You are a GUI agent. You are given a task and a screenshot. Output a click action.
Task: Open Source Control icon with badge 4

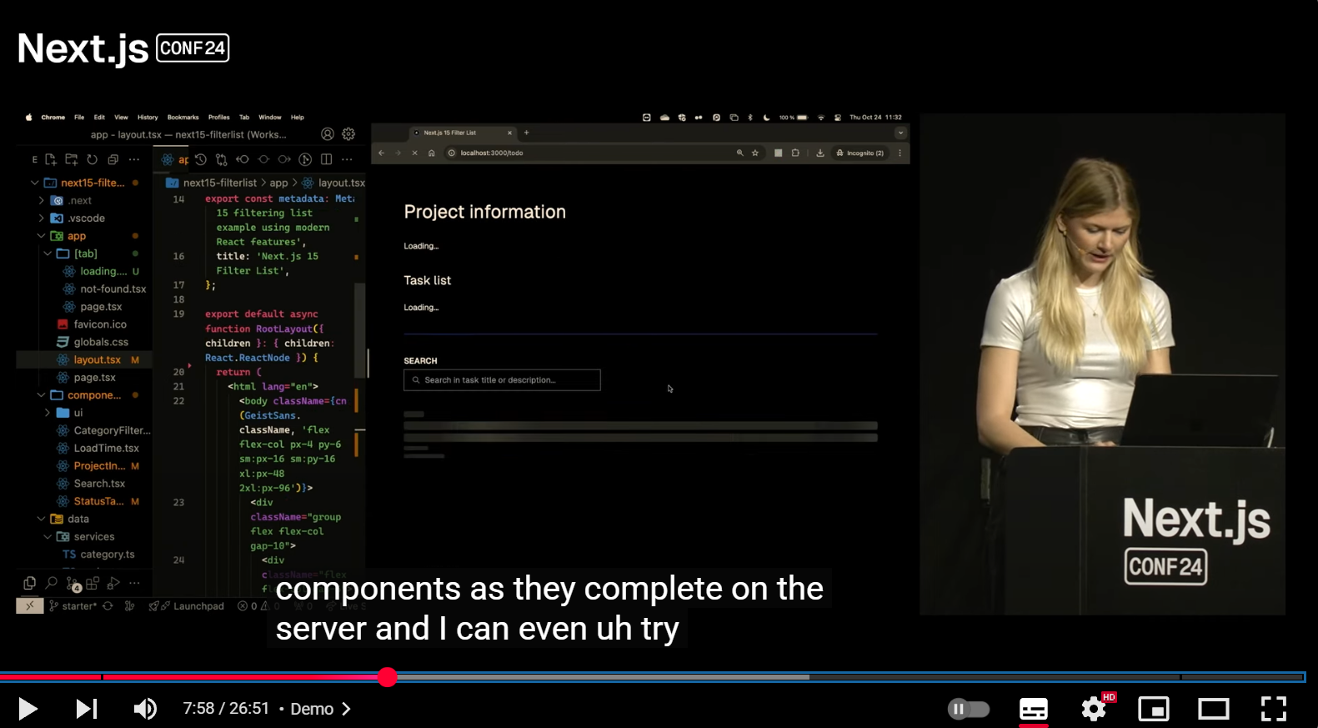(x=73, y=584)
